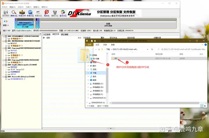Open the 查看(V) menu in DiskGenius
The height and width of the screenshot is (138, 209).
36,7
